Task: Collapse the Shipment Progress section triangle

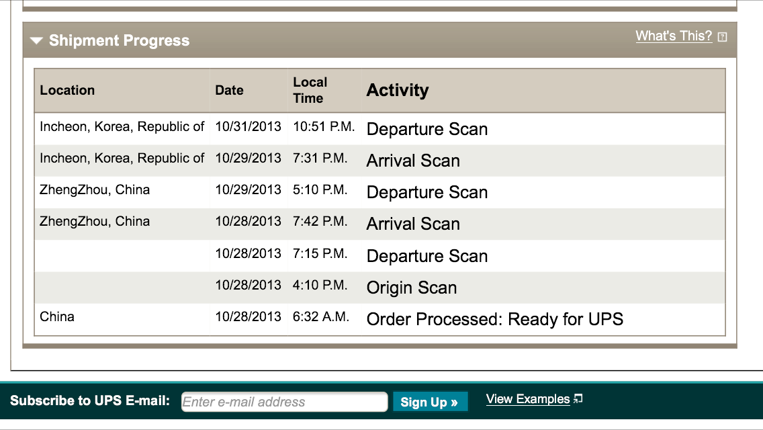Action: (x=36, y=41)
